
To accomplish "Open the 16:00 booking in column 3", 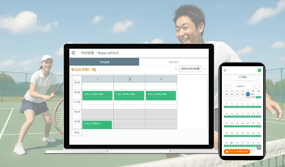I will click(x=161, y=95).
